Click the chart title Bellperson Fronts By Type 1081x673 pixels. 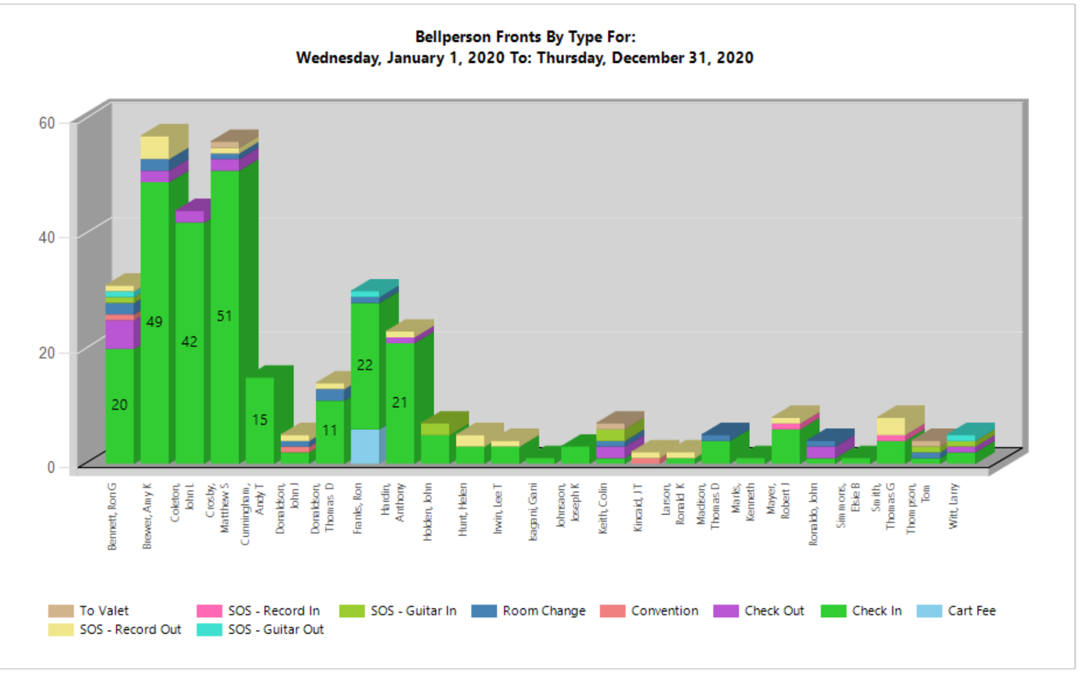pyautogui.click(x=525, y=37)
